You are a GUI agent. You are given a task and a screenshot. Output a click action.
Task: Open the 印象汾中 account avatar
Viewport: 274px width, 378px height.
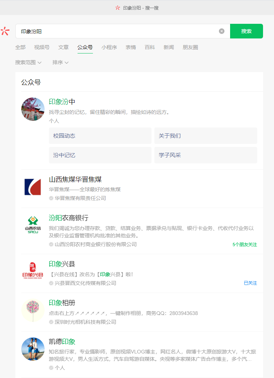33,109
